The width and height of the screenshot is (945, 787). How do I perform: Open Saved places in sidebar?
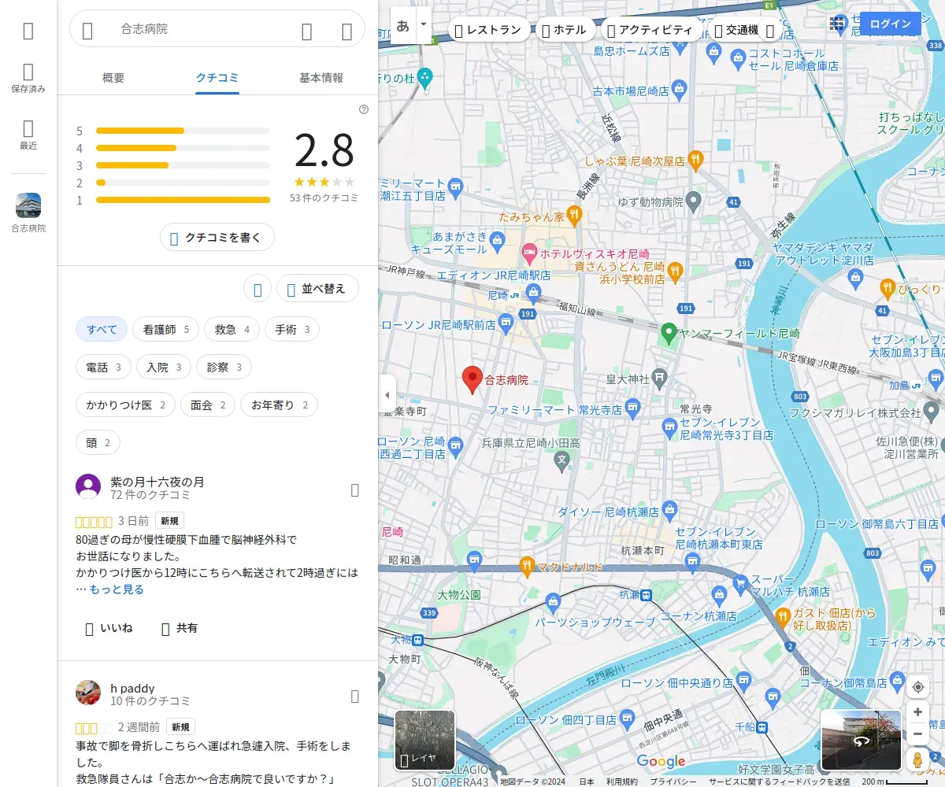click(x=28, y=79)
